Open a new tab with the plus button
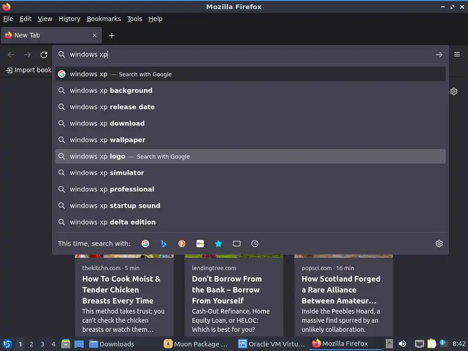468x351 pixels. point(112,36)
